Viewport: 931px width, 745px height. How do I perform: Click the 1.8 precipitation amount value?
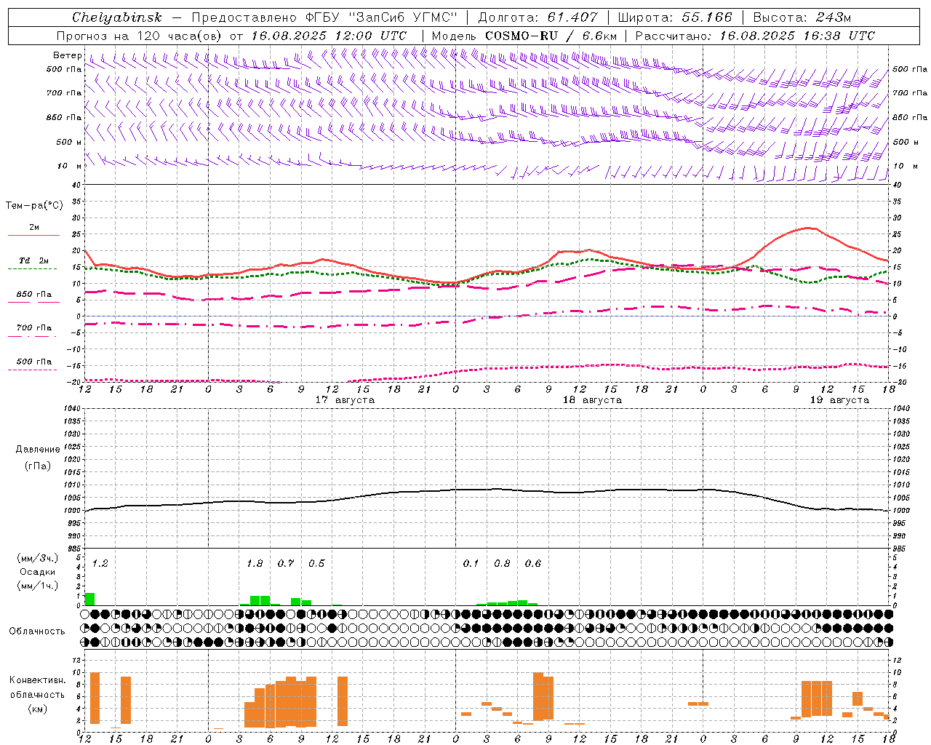pos(255,564)
